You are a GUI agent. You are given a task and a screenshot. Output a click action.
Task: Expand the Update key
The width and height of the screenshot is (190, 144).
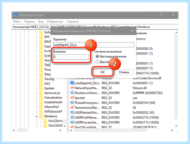tap(37, 88)
